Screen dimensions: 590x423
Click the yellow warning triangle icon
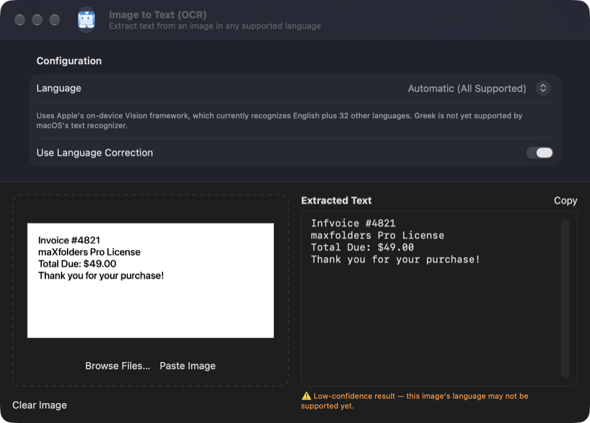306,396
